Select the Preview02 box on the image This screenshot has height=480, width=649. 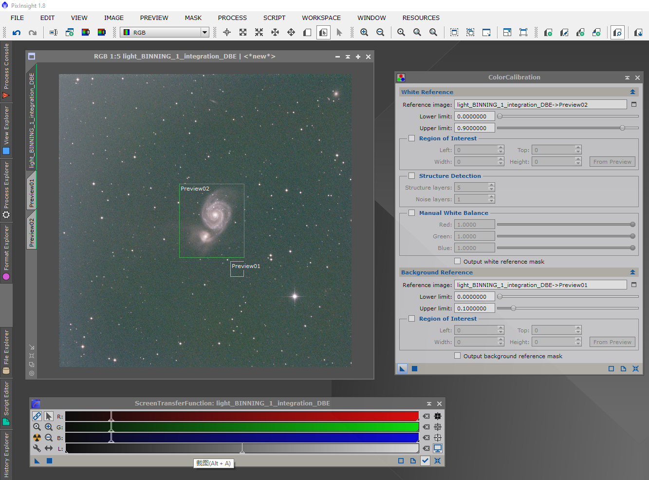pyautogui.click(x=212, y=221)
